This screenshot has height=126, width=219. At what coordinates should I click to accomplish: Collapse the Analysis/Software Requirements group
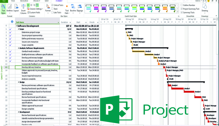click(19, 48)
